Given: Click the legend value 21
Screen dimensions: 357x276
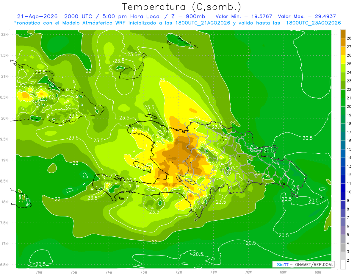Looking at the screenshot, I should click(349, 98).
